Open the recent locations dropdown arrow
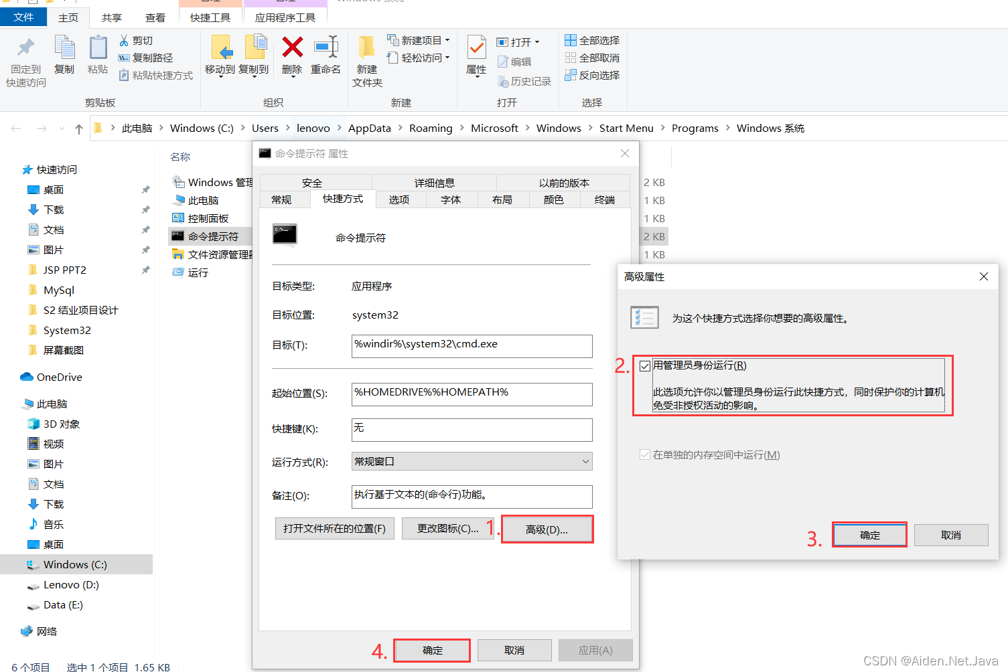The image size is (1008, 672). (62, 129)
